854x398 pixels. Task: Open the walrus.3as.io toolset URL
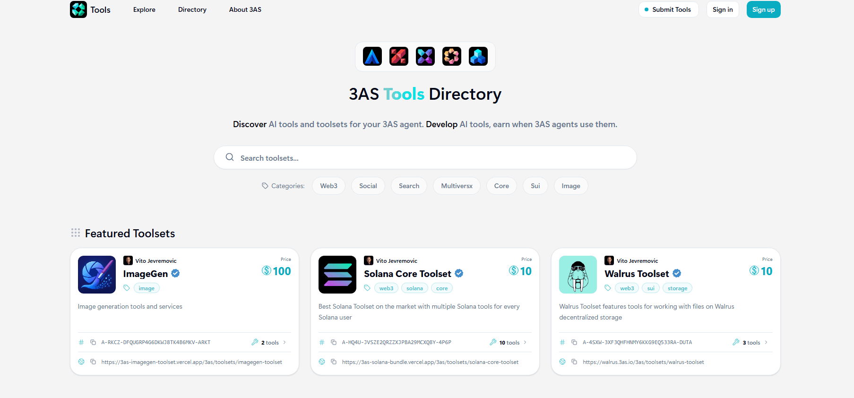pyautogui.click(x=643, y=362)
